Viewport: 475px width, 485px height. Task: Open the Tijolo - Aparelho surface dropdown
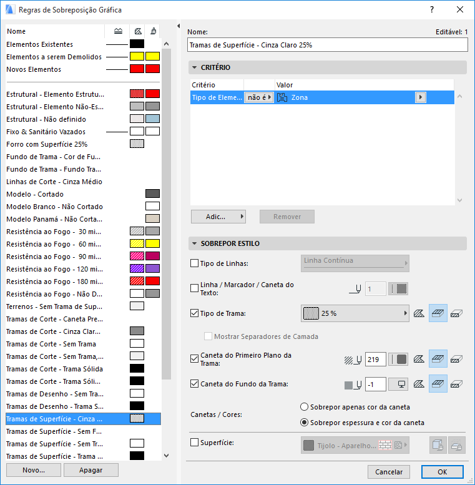355,445
